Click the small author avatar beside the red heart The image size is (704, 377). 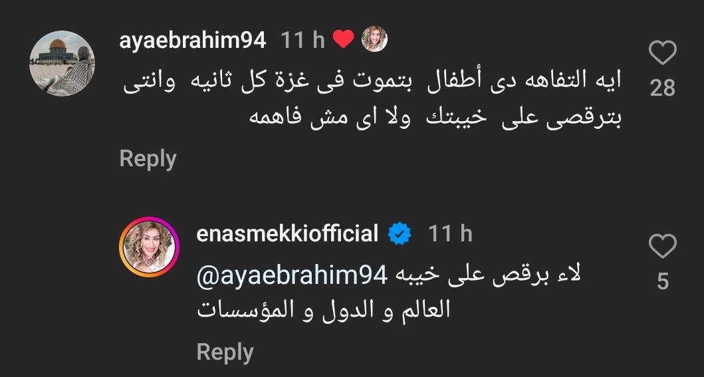tap(374, 41)
